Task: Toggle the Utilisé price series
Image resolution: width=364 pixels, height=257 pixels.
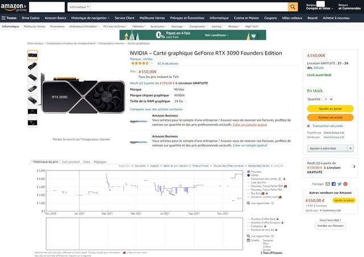Action: 253,175
